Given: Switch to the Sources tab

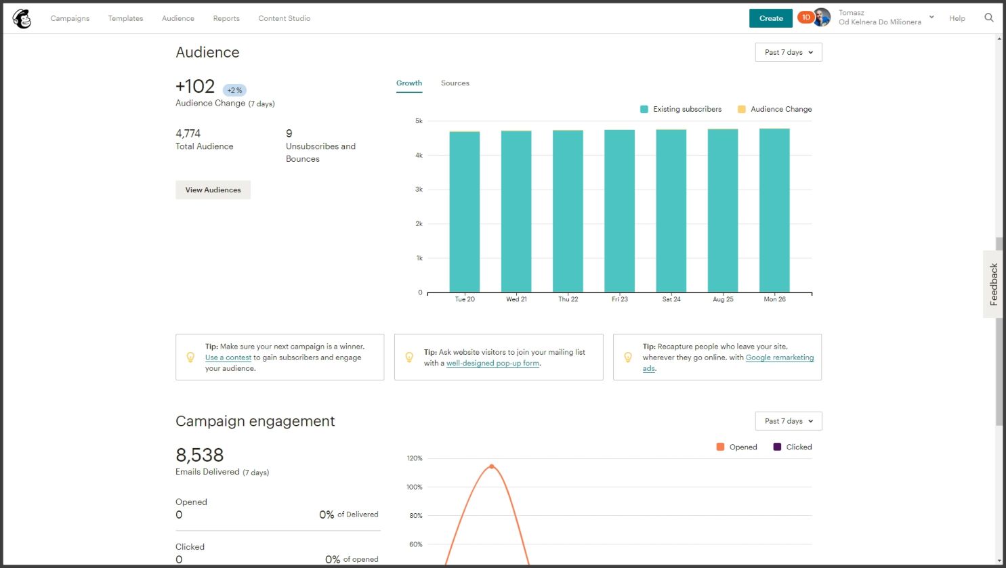Looking at the screenshot, I should 455,83.
